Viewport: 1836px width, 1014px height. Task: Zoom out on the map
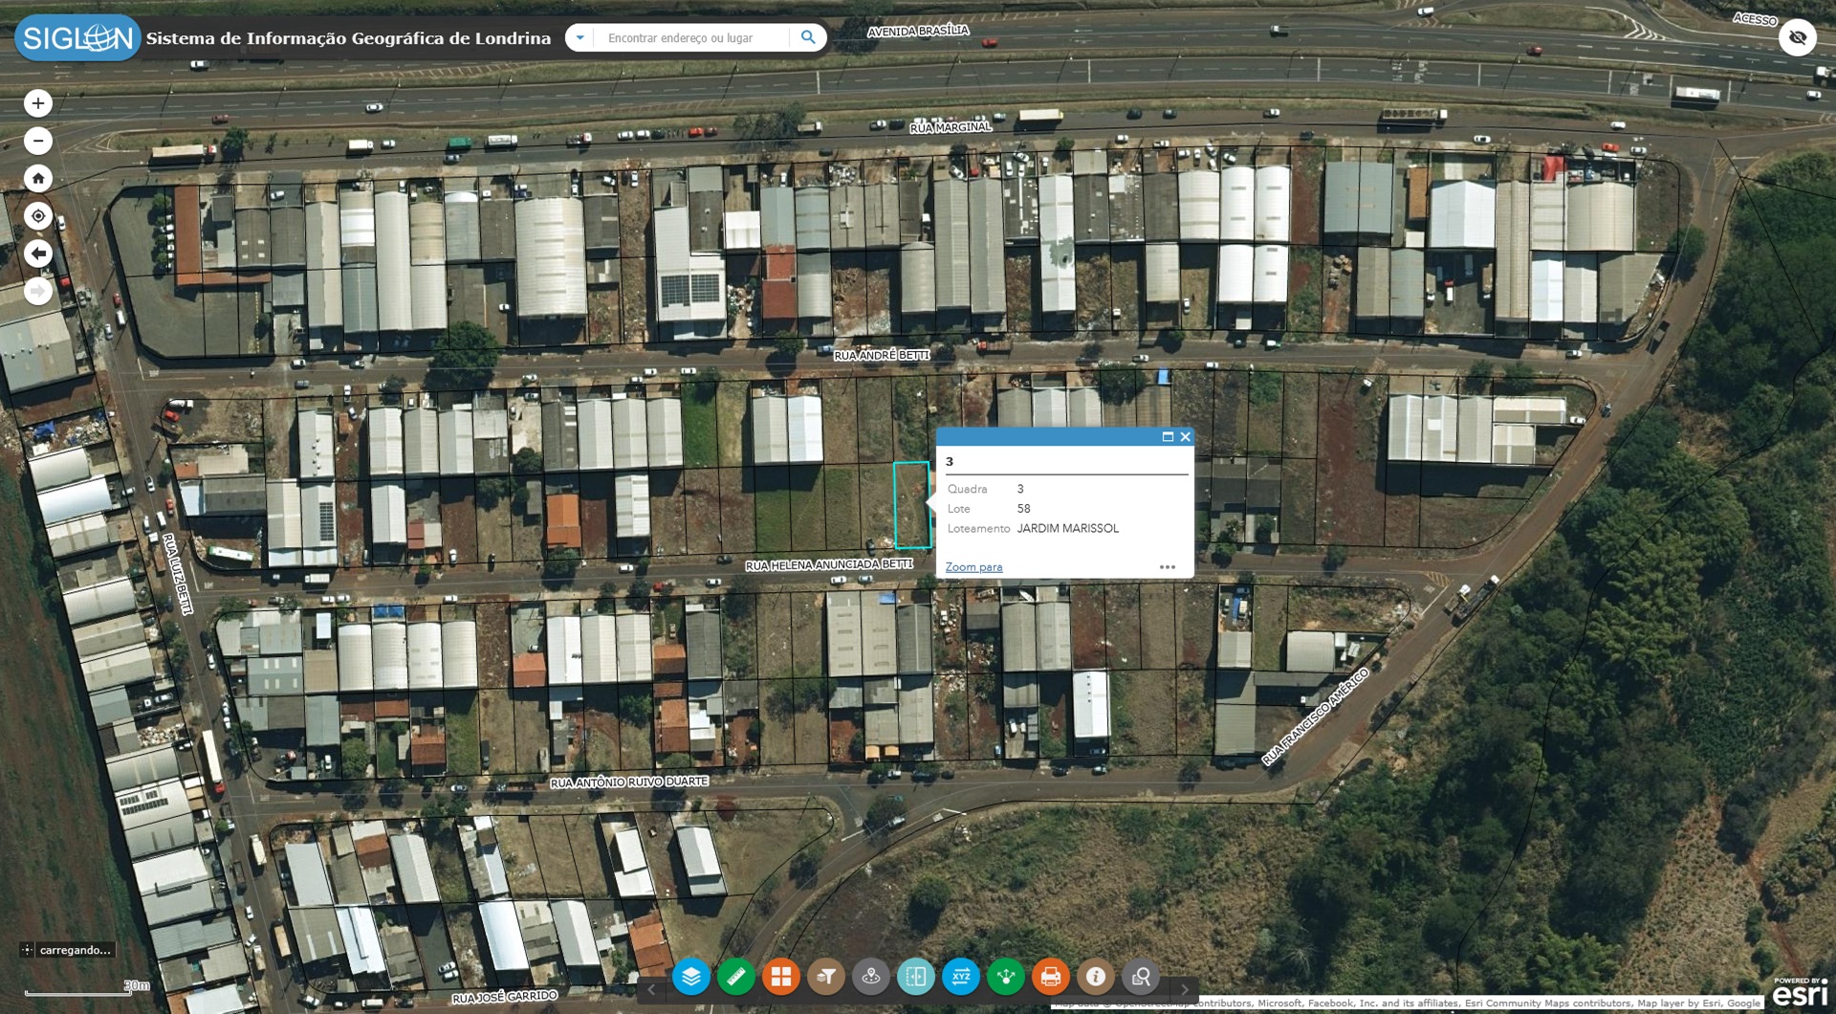(x=38, y=141)
